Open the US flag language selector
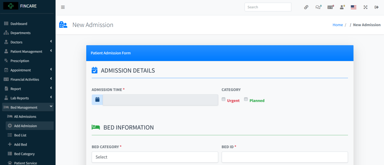 pos(353,7)
